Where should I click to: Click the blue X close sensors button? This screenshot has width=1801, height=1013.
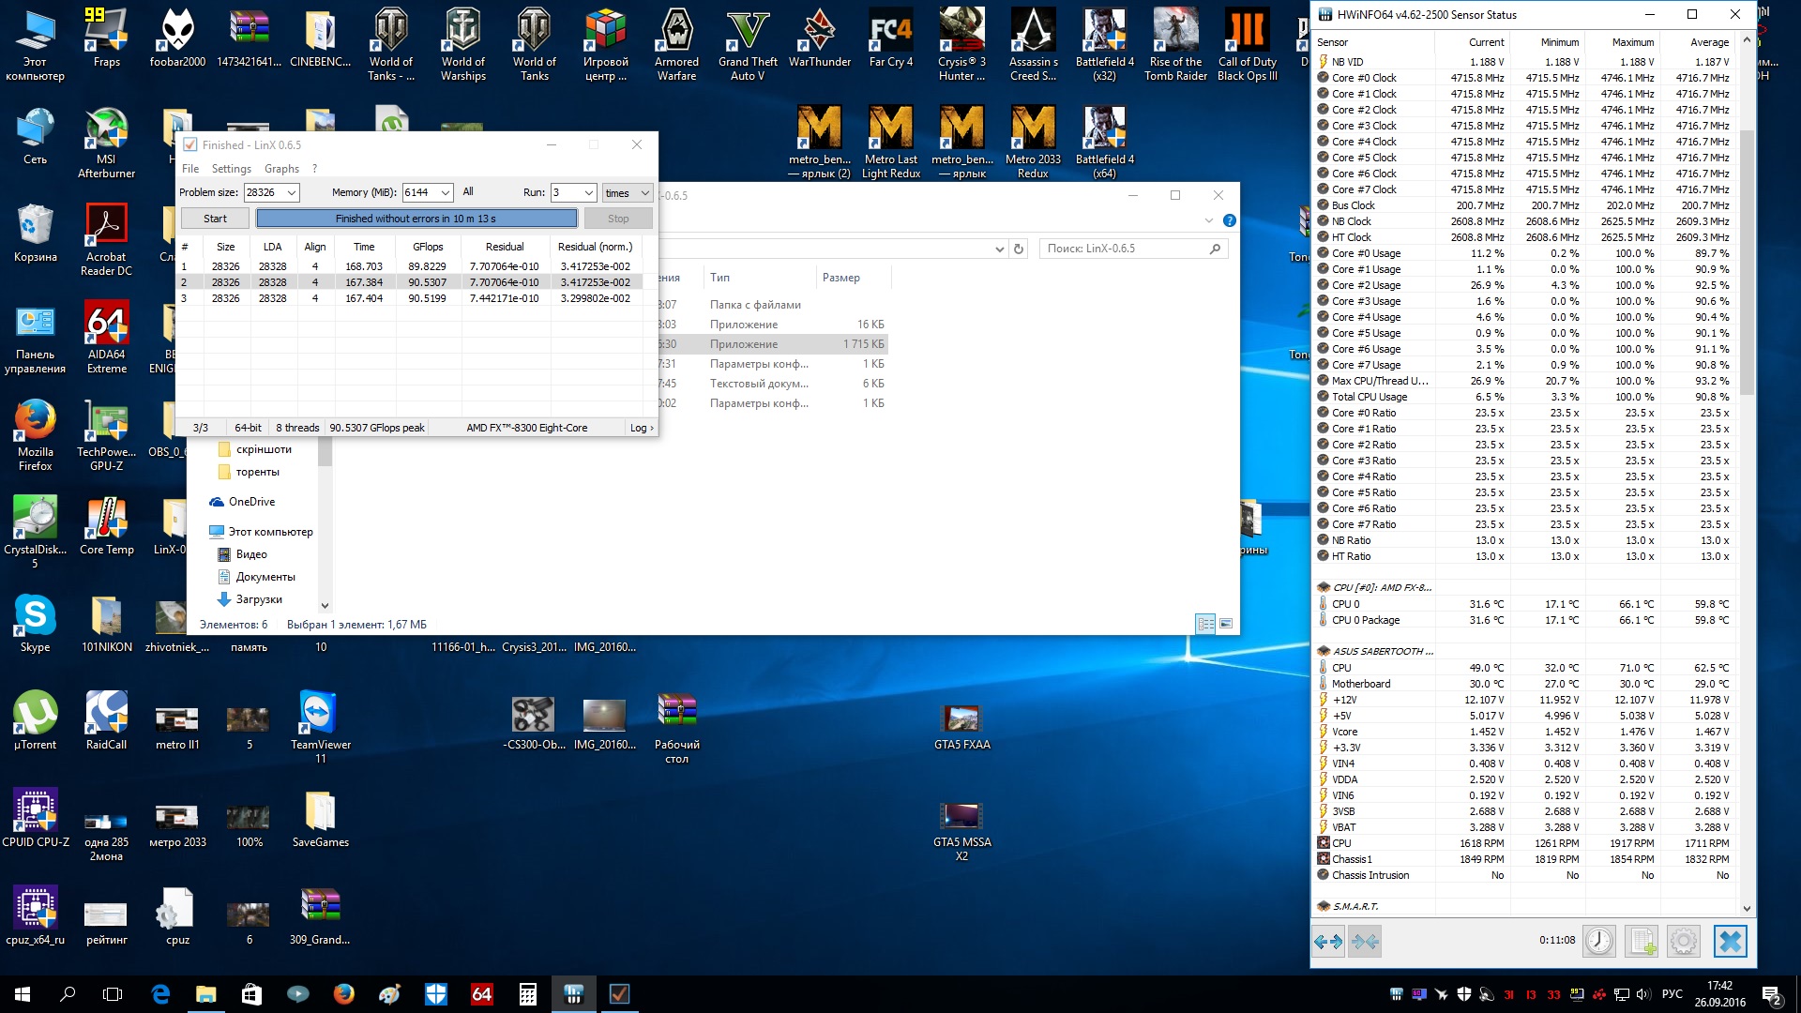tap(1730, 941)
